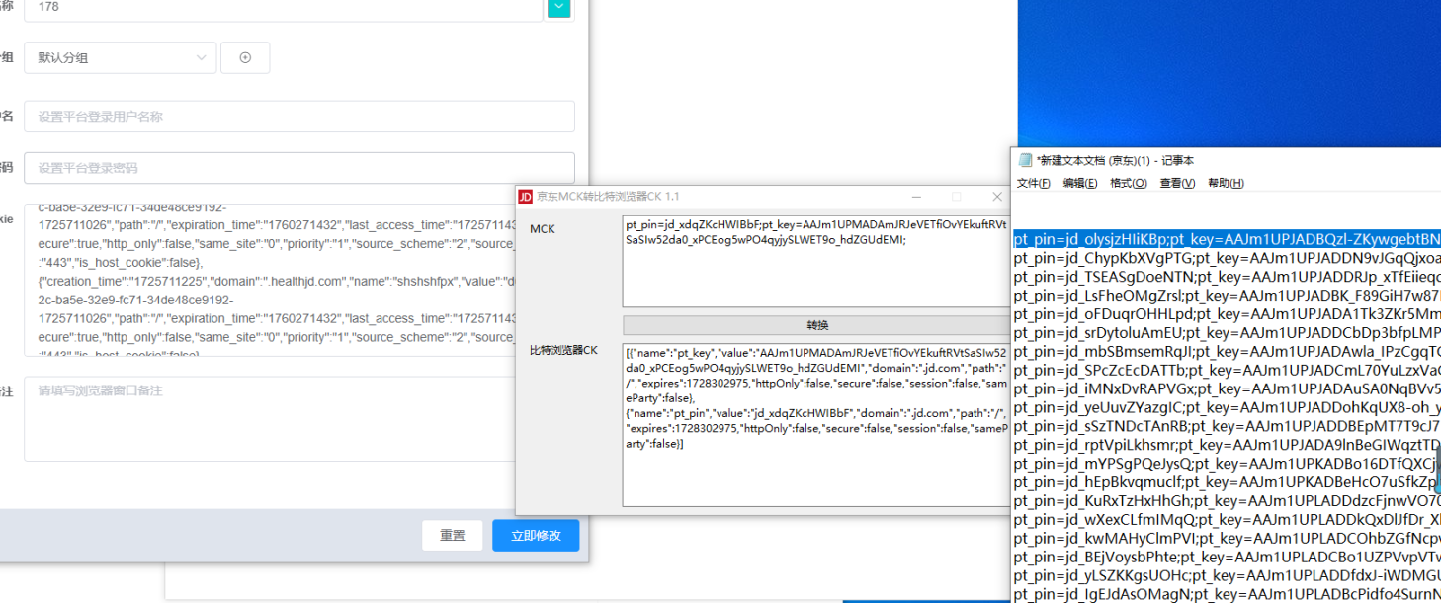Expand the 默认分组 group dropdown
This screenshot has width=1441, height=603.
click(x=120, y=57)
